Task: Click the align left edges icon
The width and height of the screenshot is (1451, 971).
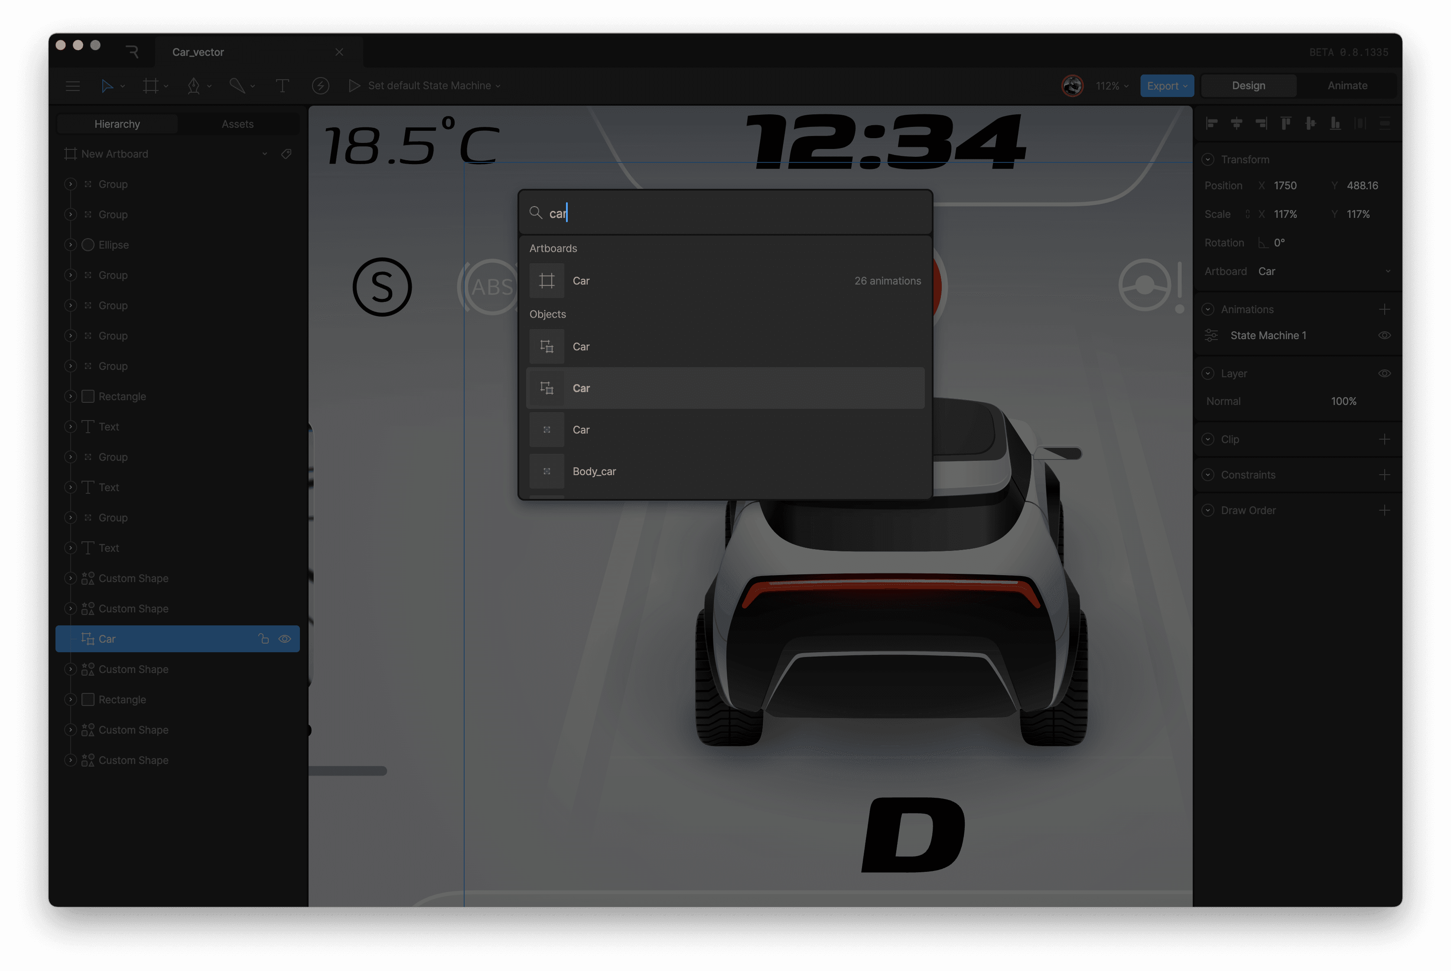Action: 1212,124
